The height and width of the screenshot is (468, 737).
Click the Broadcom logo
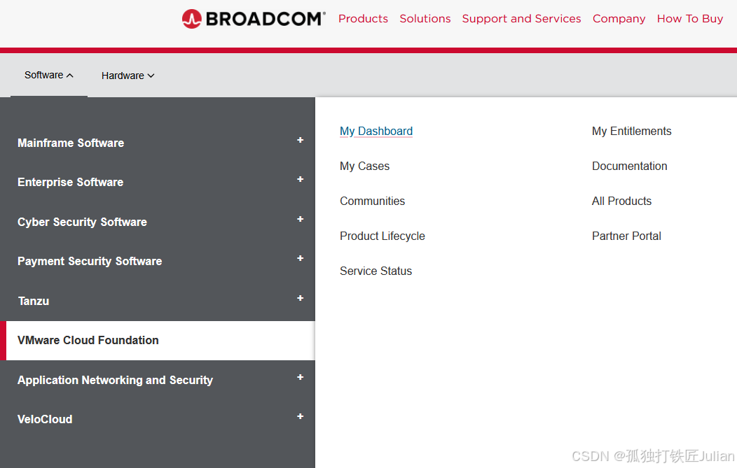point(254,19)
